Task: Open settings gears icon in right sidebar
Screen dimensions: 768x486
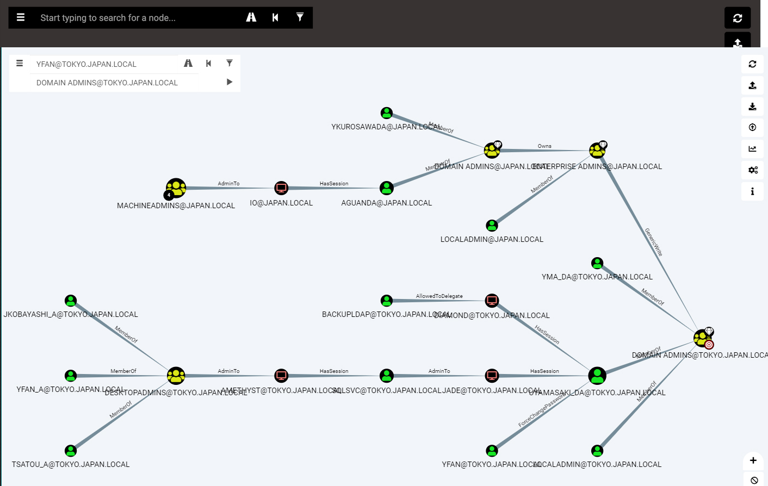Action: coord(753,170)
